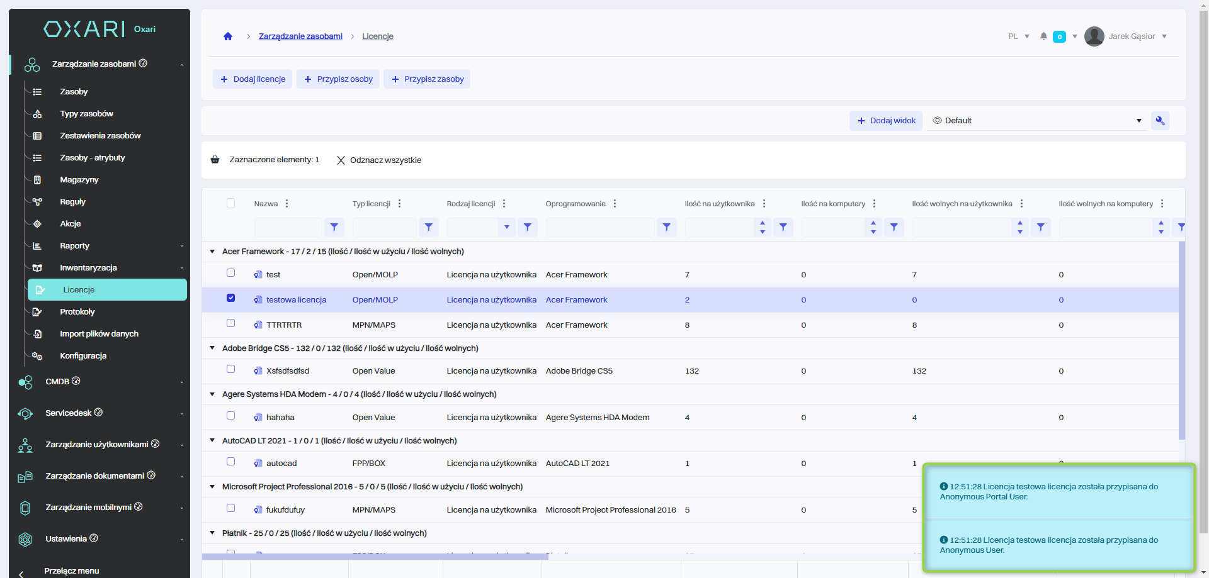Click the horizontal table scrollbar
1209x578 pixels.
(x=375, y=556)
